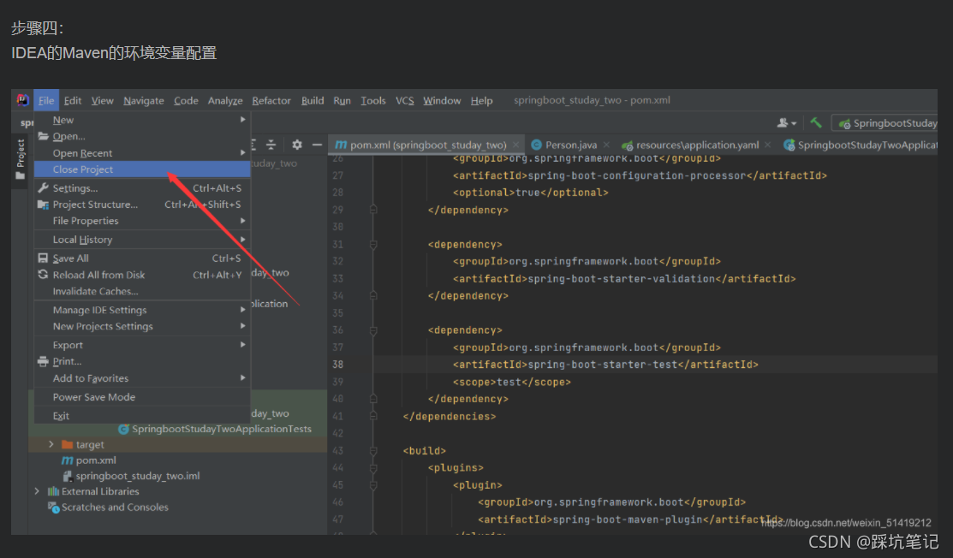Screen dimensions: 953x558
Task: Expand New Projects Settings submenu
Action: coord(142,327)
